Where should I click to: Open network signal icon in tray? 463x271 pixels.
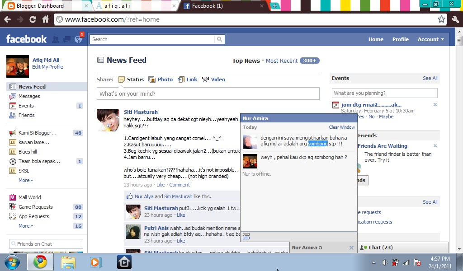(x=406, y=262)
